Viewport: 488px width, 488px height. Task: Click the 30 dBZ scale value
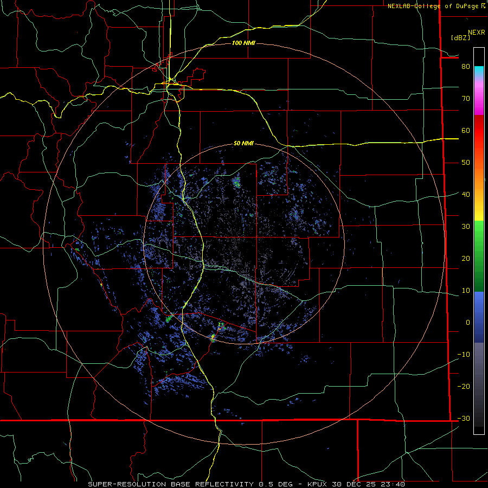click(466, 226)
